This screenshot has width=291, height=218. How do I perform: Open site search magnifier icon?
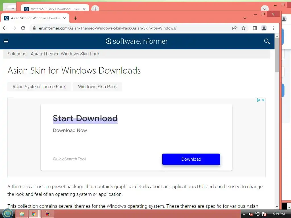[267, 41]
